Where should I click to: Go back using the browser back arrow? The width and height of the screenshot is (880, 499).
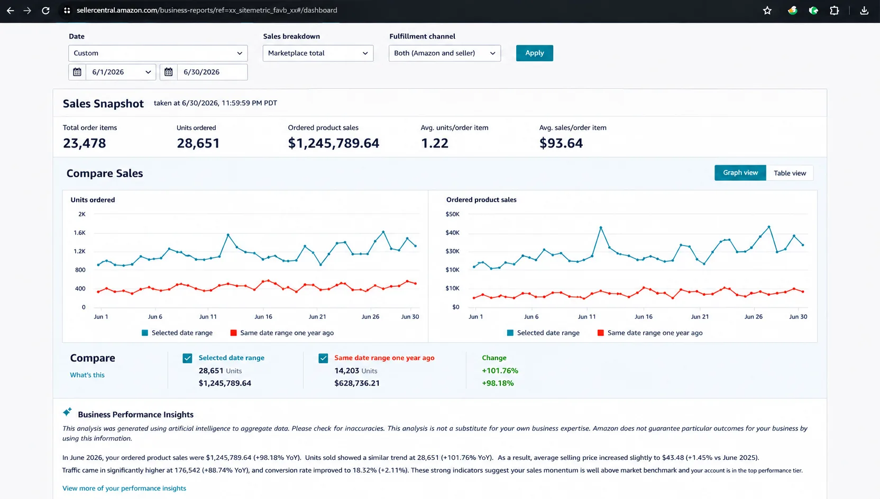coord(11,11)
